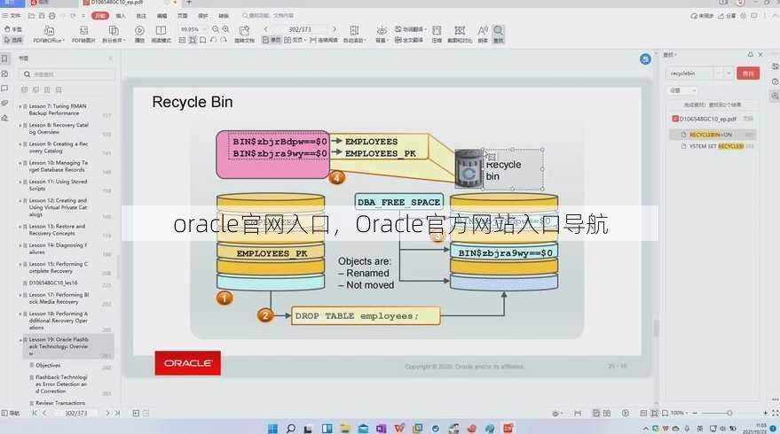Image resolution: width=780 pixels, height=434 pixels.
Task: Click the Open folder icon in quick access bar
Action: (31, 16)
